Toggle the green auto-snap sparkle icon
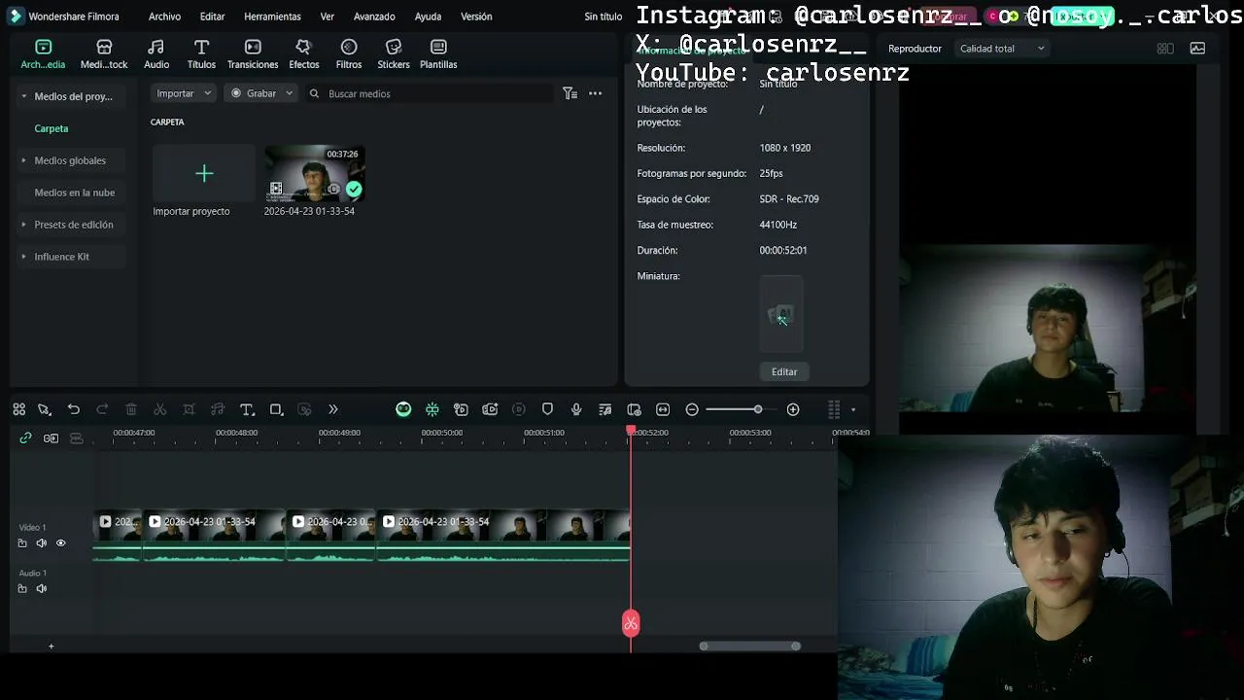 pos(432,410)
